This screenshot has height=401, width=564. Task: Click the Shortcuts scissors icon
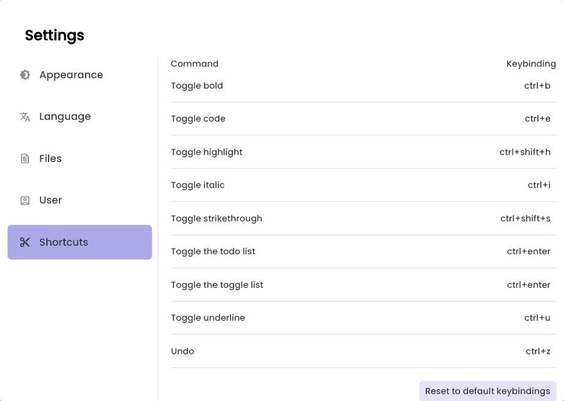[24, 242]
